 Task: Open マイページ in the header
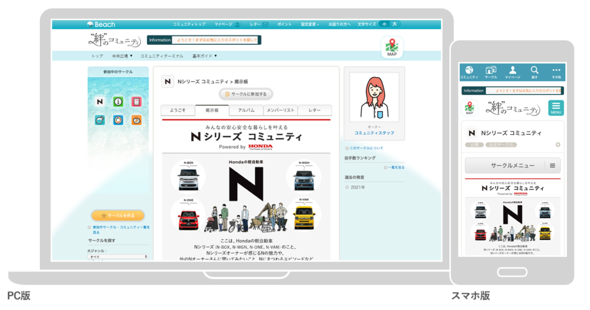pos(227,24)
